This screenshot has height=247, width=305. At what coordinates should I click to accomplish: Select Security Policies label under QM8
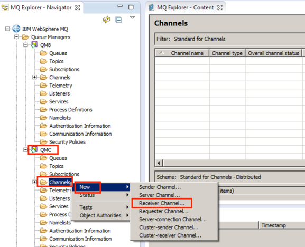click(x=67, y=142)
